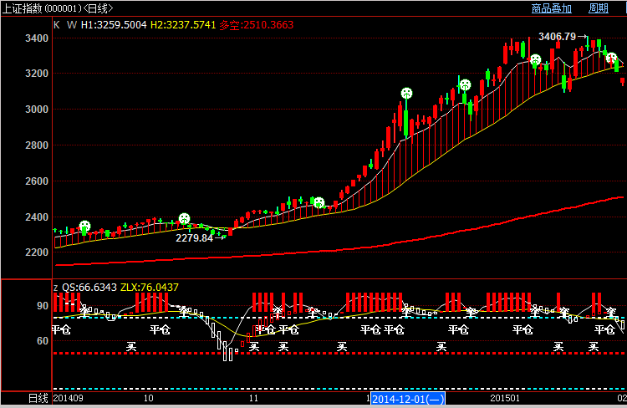The image size is (627, 408).
Task: Click the 3406.79 high price annotation
Action: coord(557,37)
